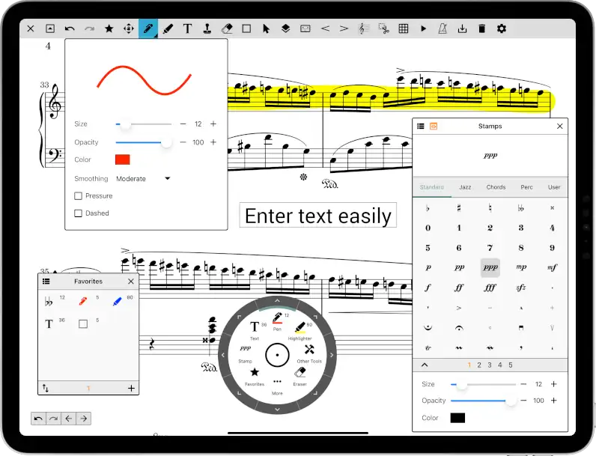Select the Eraser in the radial menu
This screenshot has width=596, height=456.
300,374
